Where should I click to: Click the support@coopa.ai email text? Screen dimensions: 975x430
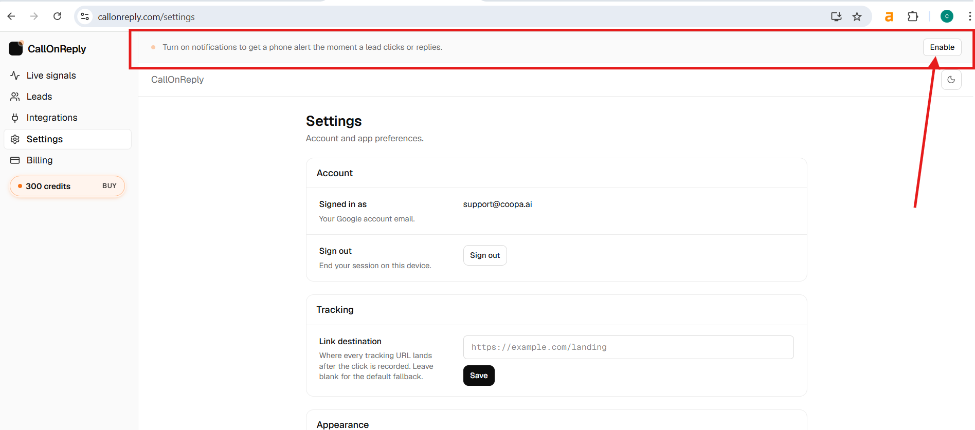(497, 204)
